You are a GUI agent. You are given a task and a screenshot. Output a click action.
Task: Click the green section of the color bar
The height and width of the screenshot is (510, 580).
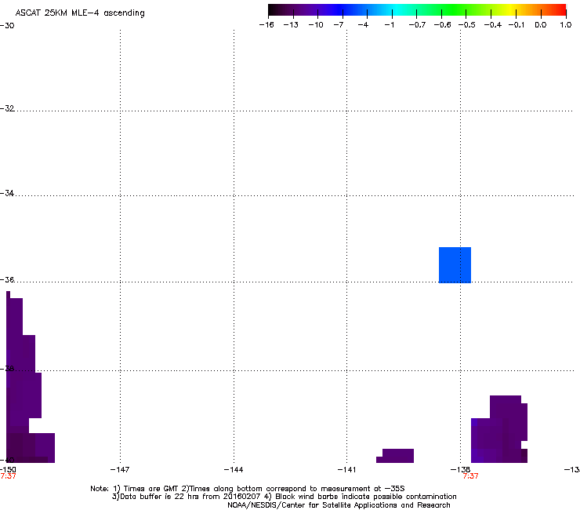point(455,9)
